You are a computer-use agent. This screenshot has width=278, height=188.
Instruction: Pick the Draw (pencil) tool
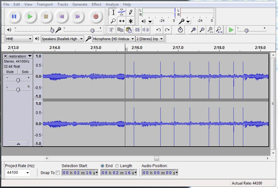(131, 12)
